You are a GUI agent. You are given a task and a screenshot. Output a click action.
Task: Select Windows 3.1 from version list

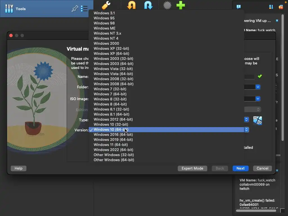166,13
